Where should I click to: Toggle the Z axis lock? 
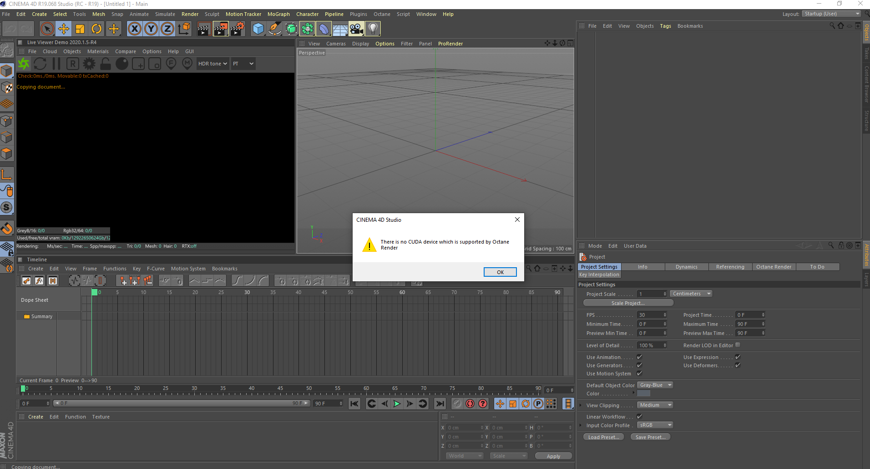(167, 29)
